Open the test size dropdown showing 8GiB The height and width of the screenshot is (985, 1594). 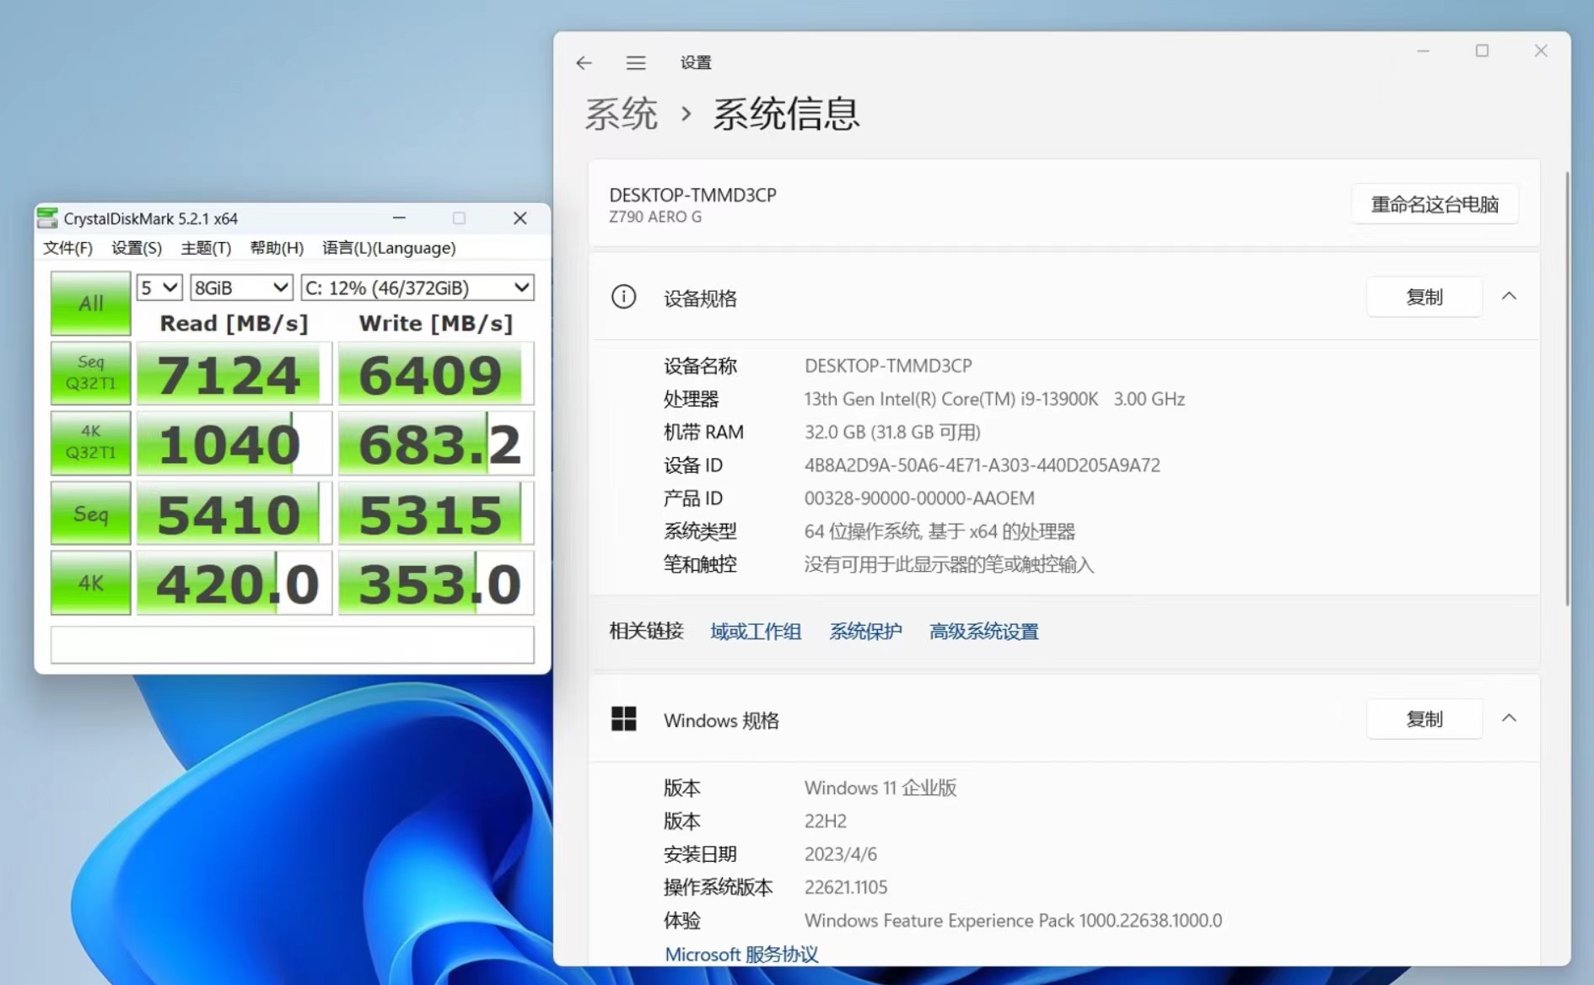pyautogui.click(x=241, y=288)
